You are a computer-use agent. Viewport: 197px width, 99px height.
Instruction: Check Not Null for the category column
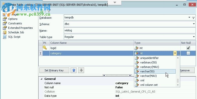188,53
